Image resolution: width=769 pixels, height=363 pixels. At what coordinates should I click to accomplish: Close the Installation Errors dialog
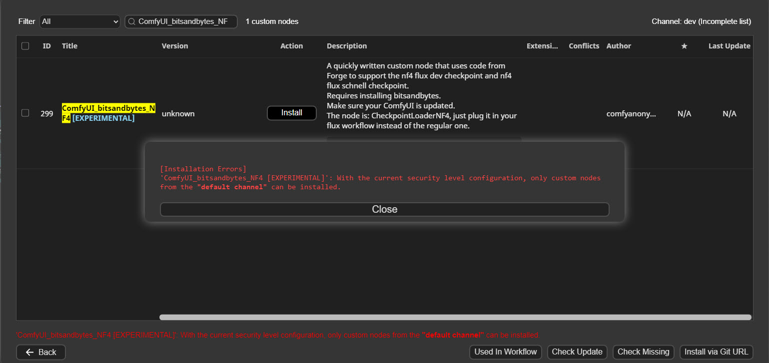tap(384, 209)
